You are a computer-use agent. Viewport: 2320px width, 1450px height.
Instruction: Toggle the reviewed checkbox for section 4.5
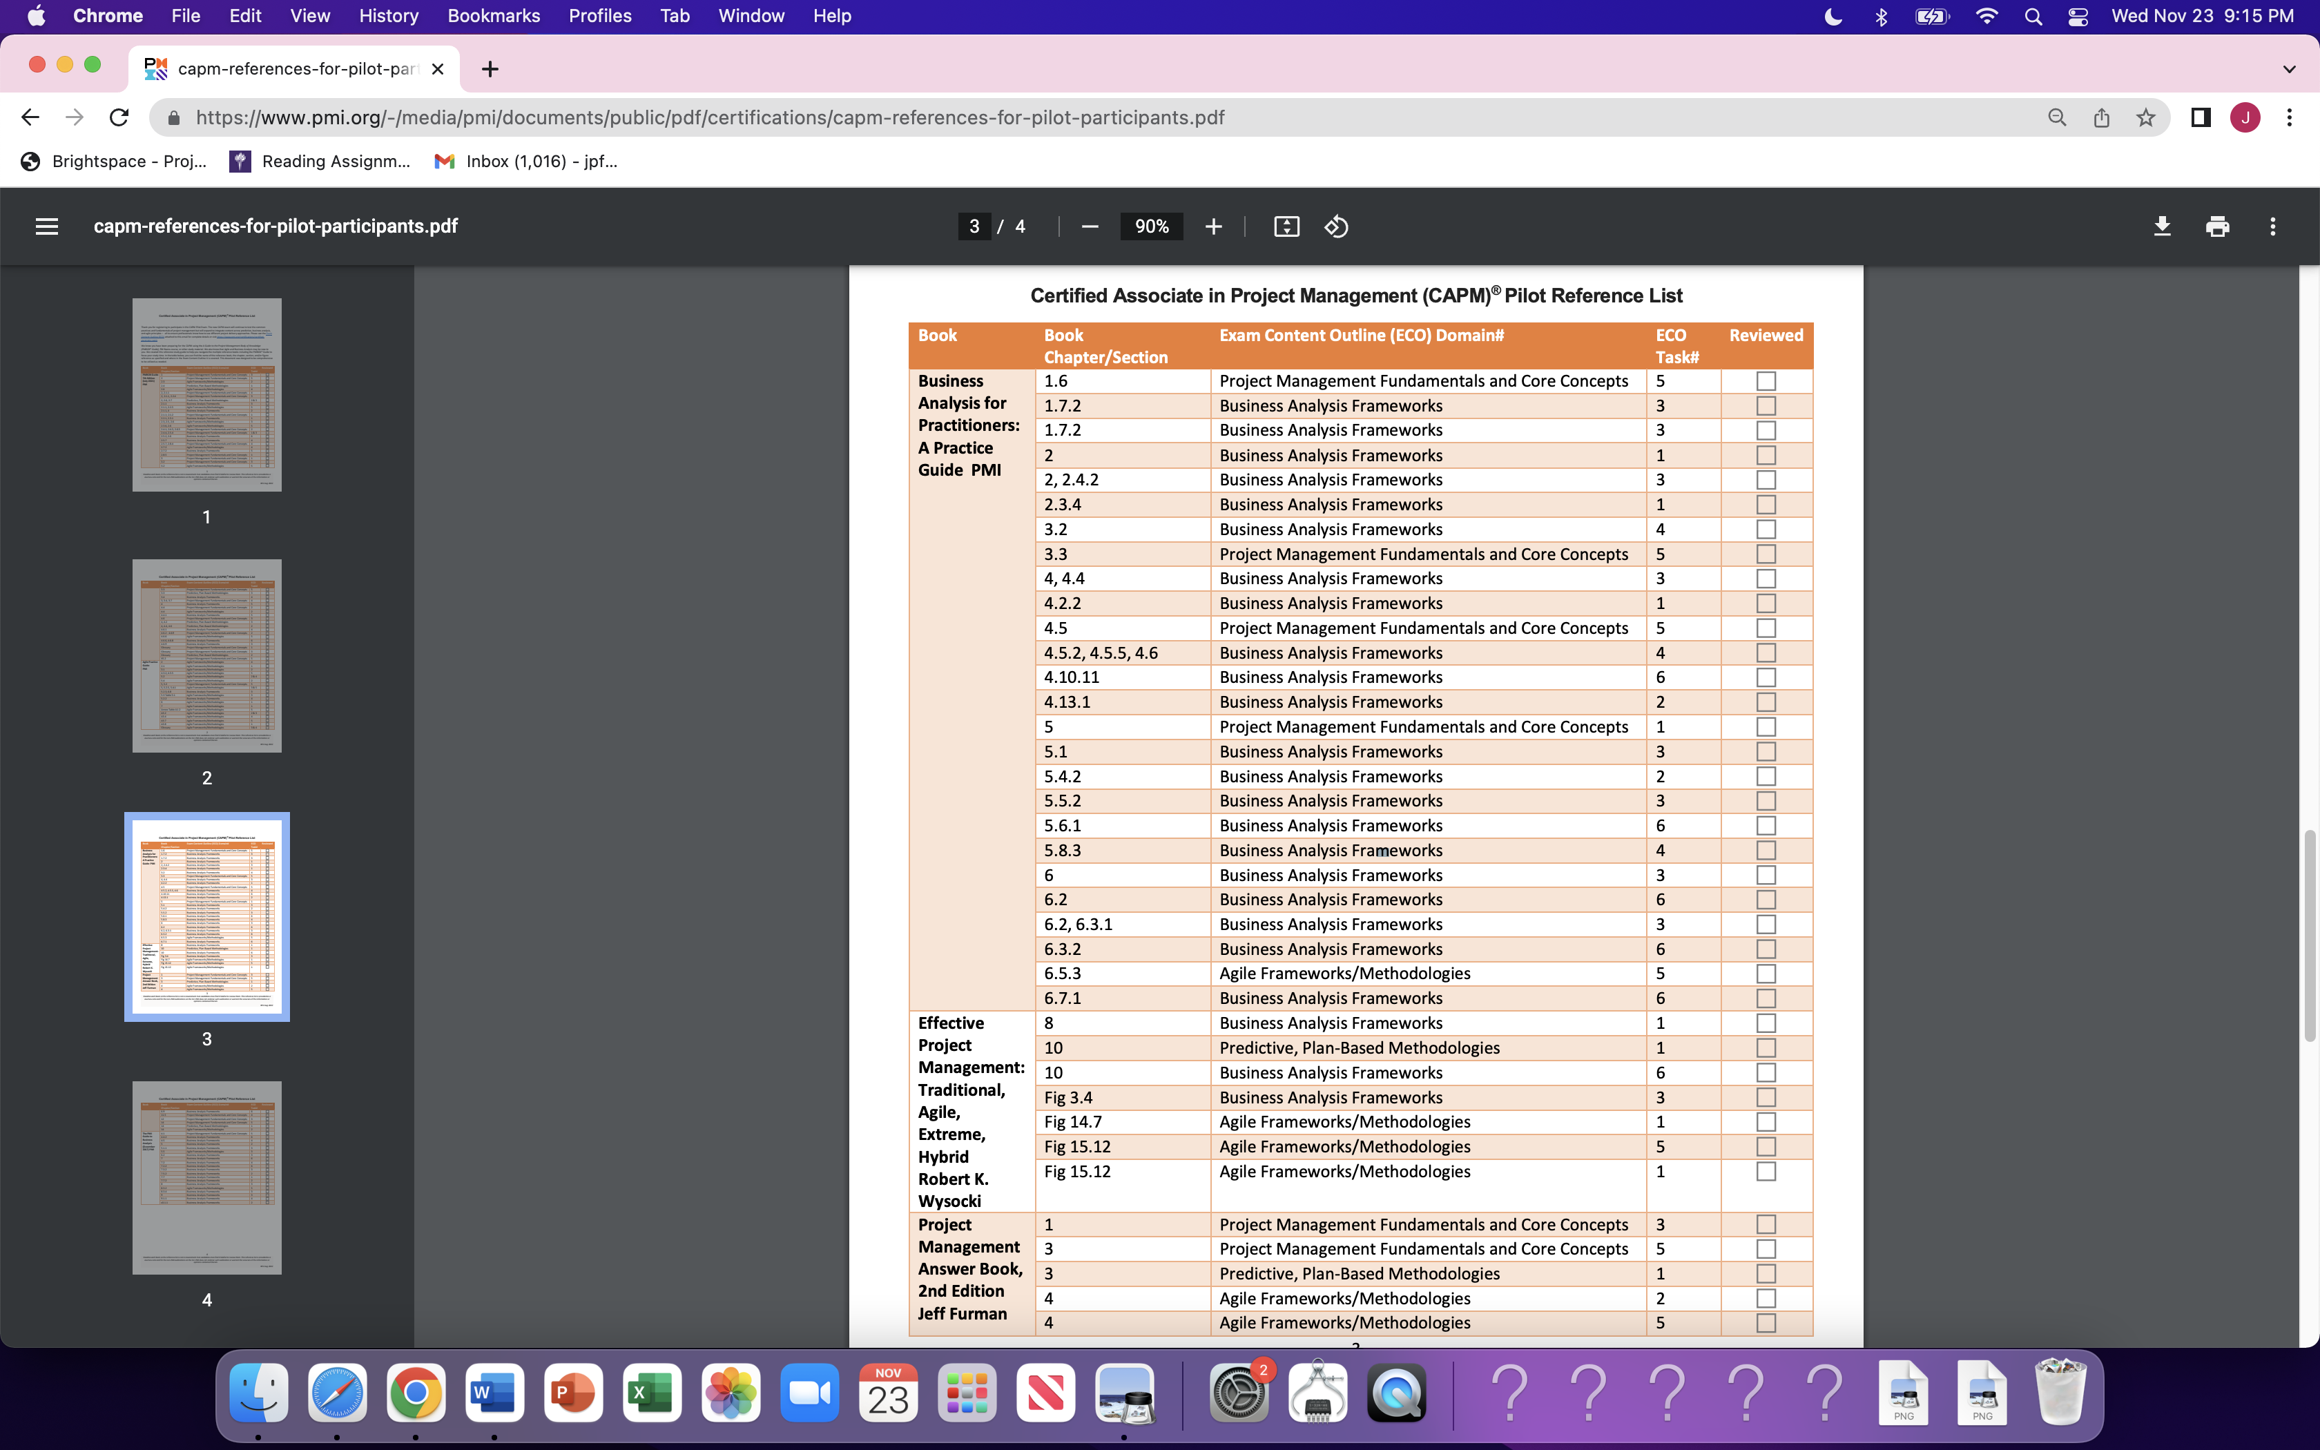point(1766,628)
